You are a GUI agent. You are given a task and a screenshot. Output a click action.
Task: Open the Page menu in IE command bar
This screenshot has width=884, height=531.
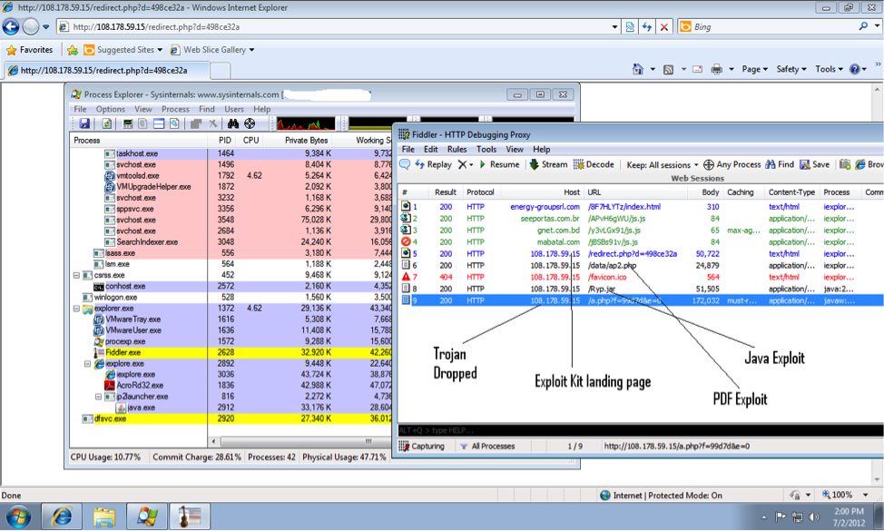coord(754,69)
